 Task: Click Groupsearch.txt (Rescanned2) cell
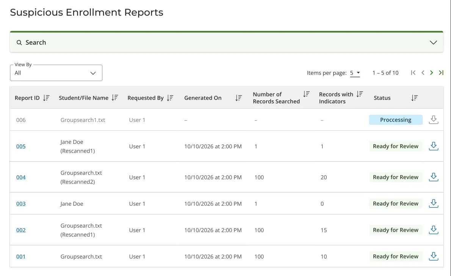click(81, 177)
